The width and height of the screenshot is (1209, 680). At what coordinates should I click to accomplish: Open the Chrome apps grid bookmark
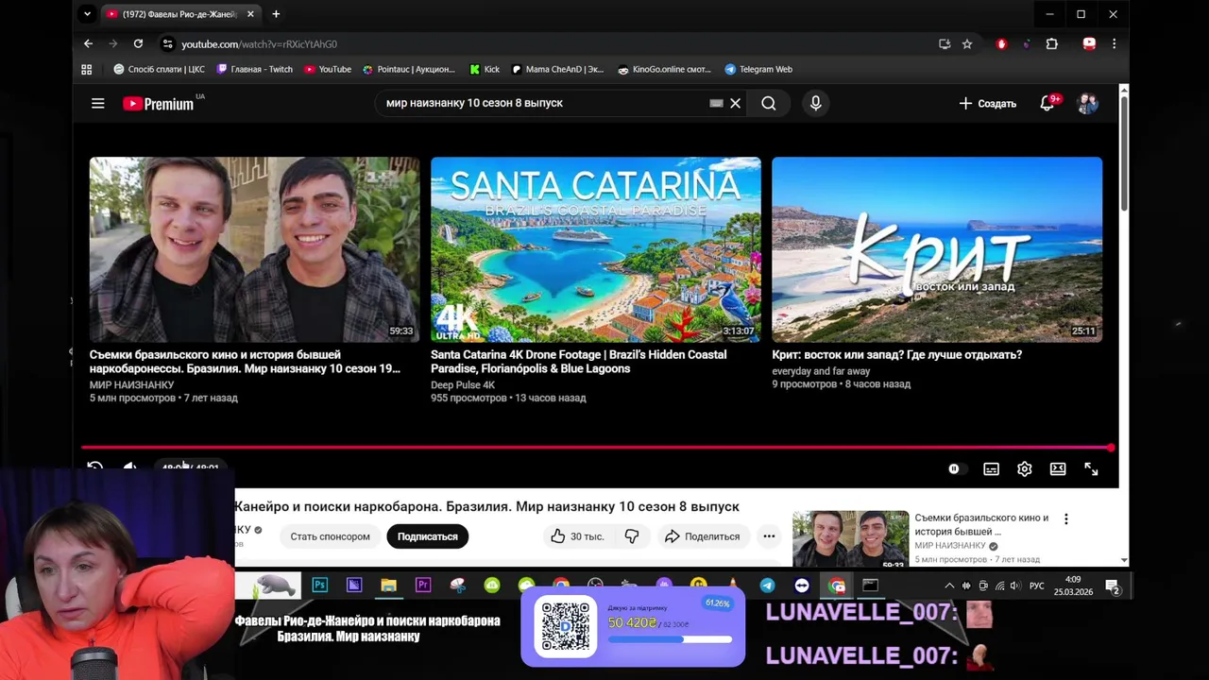tap(87, 69)
